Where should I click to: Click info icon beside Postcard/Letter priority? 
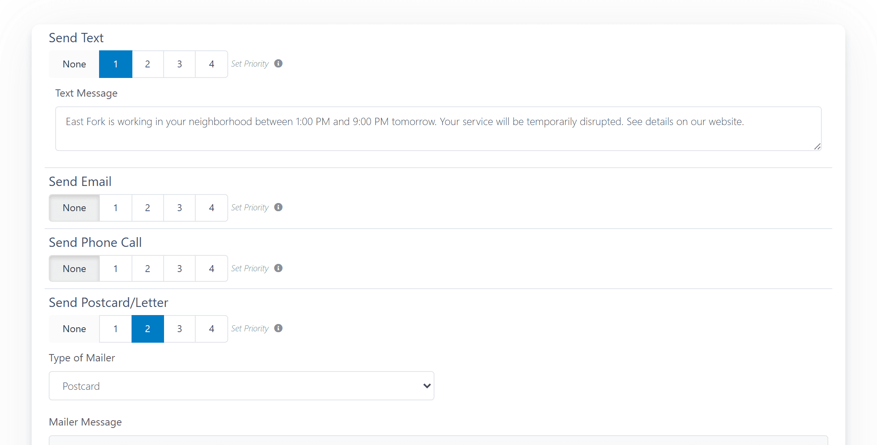pos(278,328)
